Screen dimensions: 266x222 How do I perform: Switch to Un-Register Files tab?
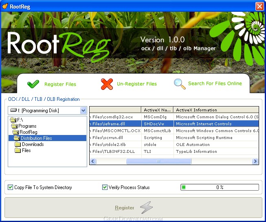coord(129,84)
